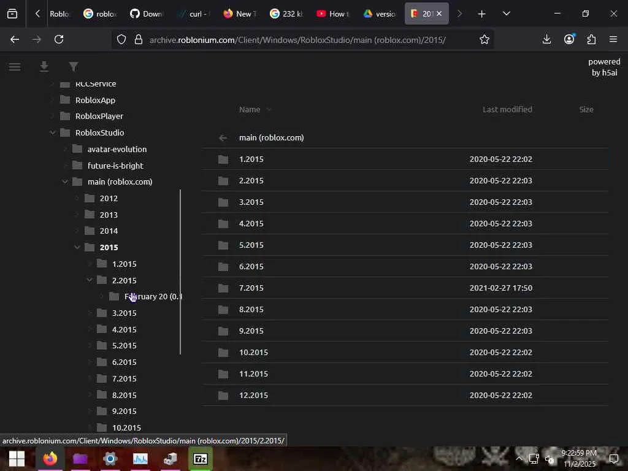Switch to the curl tab
The height and width of the screenshot is (471, 628).
(x=194, y=14)
